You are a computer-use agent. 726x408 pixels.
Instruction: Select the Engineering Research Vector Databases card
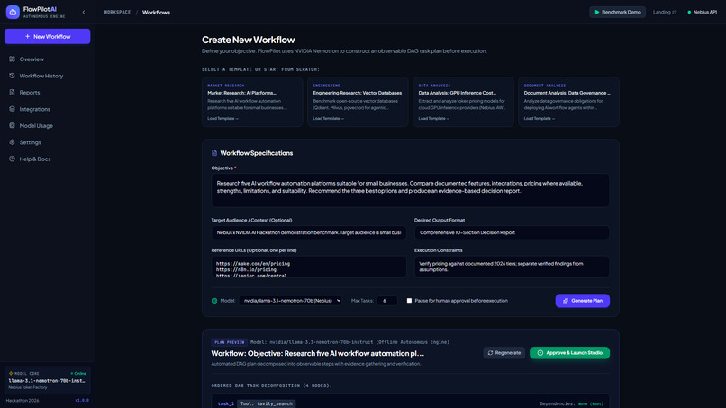358,102
